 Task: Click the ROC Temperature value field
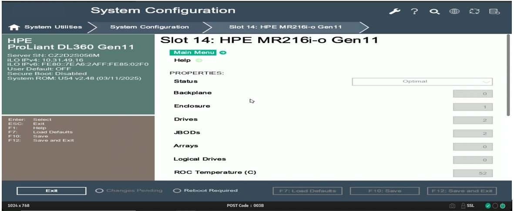[473, 173]
